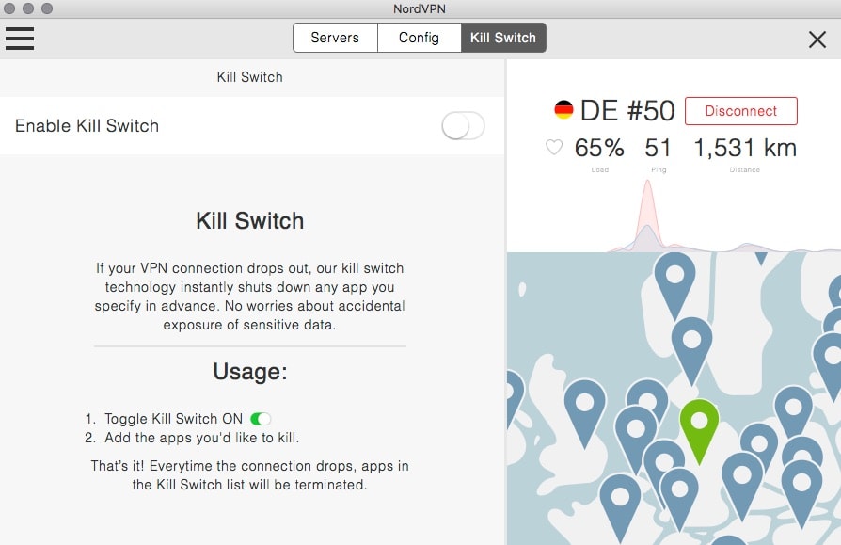The width and height of the screenshot is (841, 545).
Task: Click the macOS zoom window button
Action: pyautogui.click(x=47, y=8)
